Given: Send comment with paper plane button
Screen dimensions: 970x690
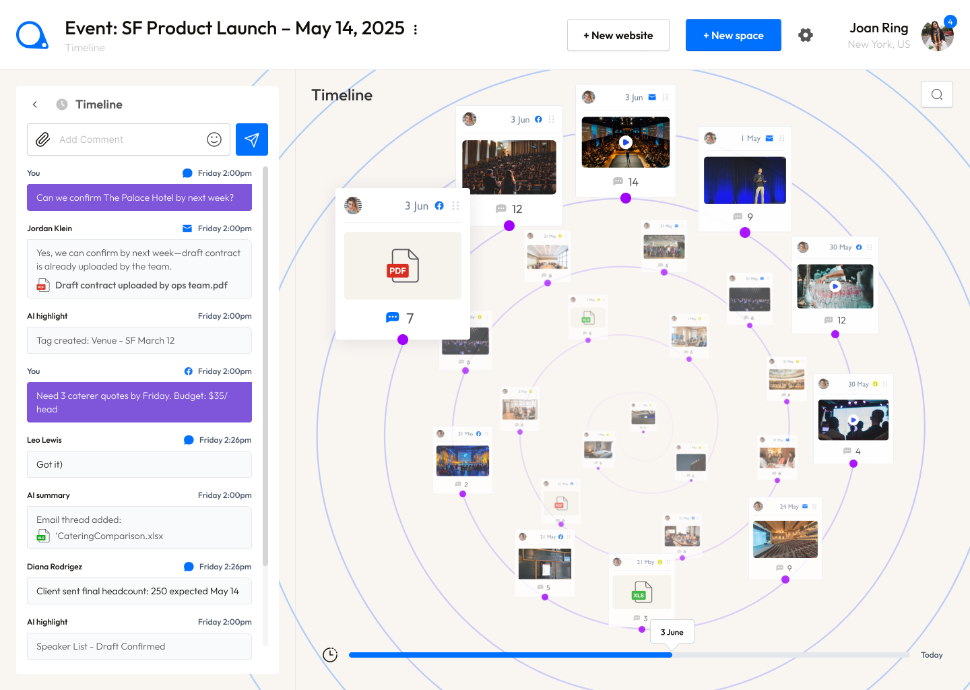Looking at the screenshot, I should pyautogui.click(x=252, y=139).
